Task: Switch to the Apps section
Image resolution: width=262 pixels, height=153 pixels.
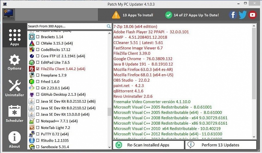Action: [x=15, y=35]
